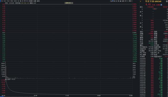The height and width of the screenshot is (97, 168).
Task: Click the 昨收 value 4.01
Action: 152,39
